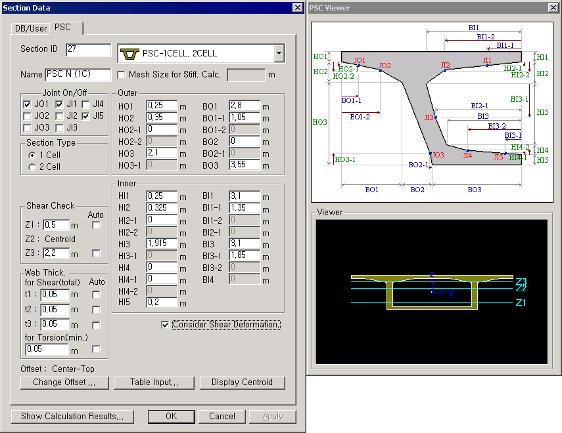Screen dimensions: 562x433
Task: Close the PSC Viewer window
Action: point(553,7)
